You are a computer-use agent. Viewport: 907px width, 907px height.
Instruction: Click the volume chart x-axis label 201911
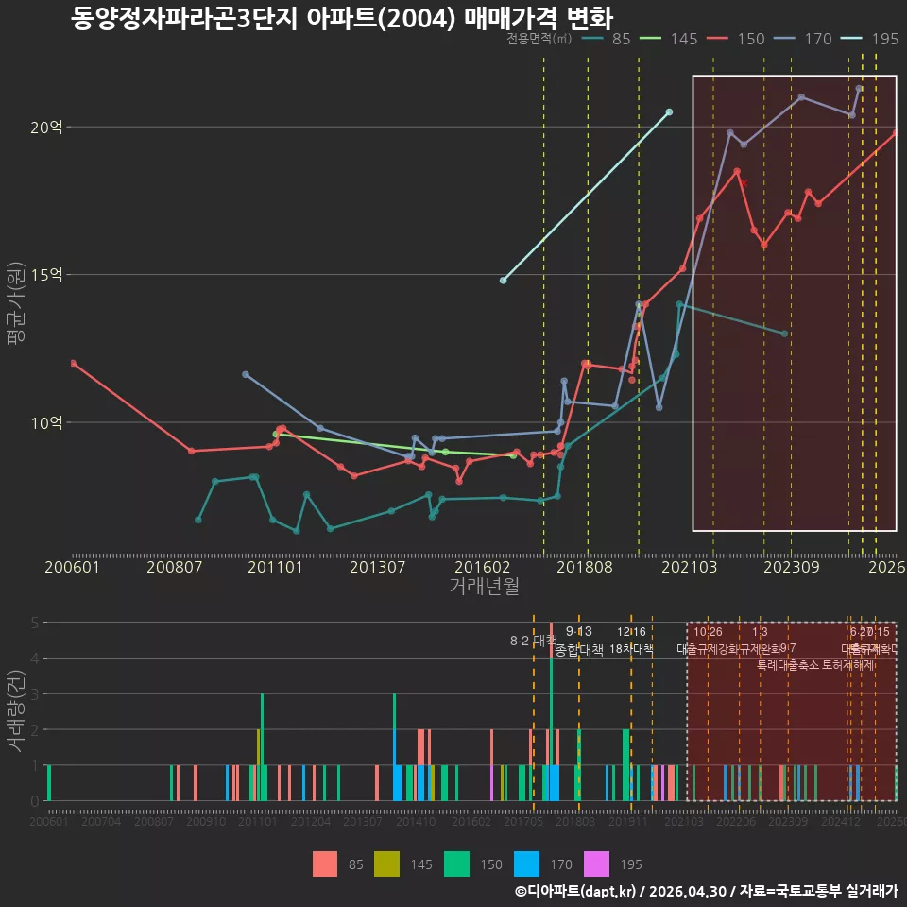628,821
